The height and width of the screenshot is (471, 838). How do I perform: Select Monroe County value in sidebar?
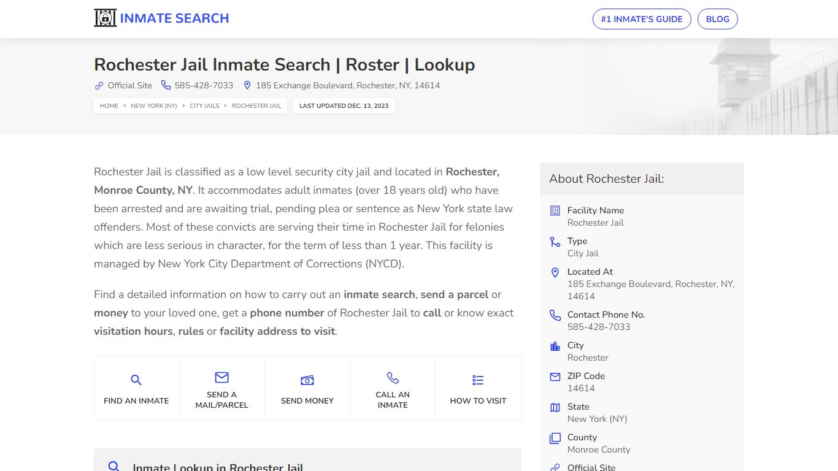(x=599, y=450)
